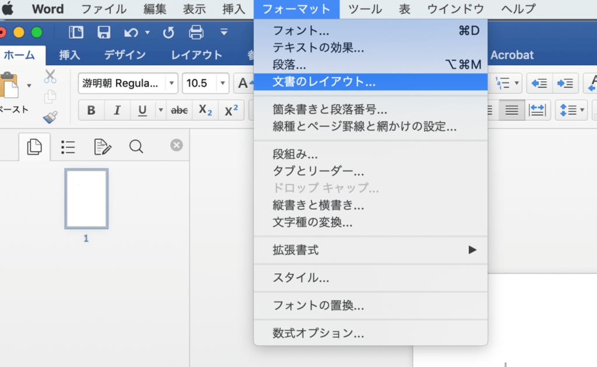Image resolution: width=597 pixels, height=367 pixels.
Task: Toggle Bold formatting
Action: pyautogui.click(x=91, y=110)
